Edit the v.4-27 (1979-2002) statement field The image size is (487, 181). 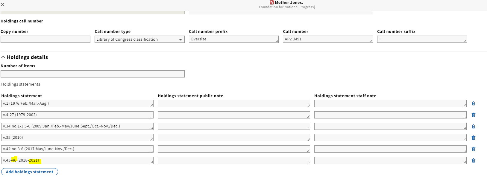pos(77,115)
